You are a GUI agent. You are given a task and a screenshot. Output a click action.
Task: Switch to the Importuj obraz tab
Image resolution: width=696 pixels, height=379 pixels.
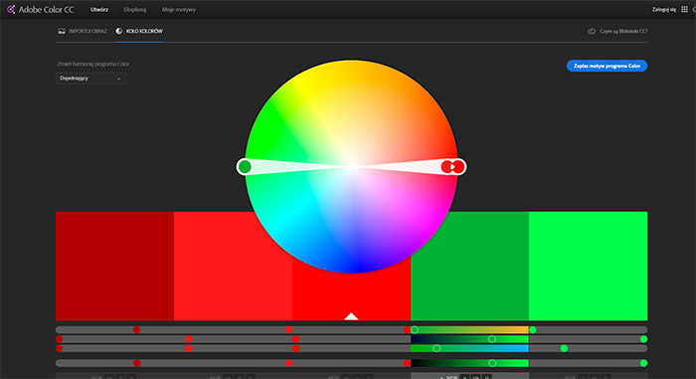click(83, 31)
